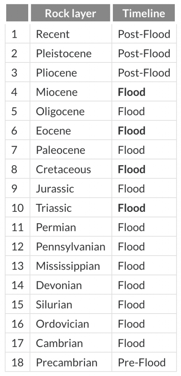Select the Jurassic cell

pos(71,188)
